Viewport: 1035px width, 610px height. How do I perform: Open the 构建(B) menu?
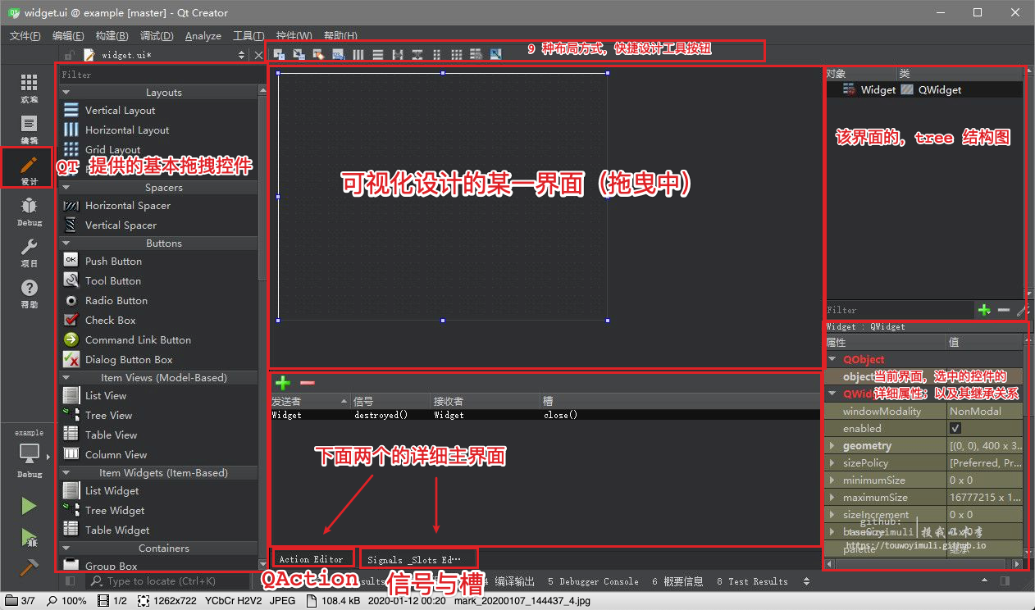pos(112,36)
